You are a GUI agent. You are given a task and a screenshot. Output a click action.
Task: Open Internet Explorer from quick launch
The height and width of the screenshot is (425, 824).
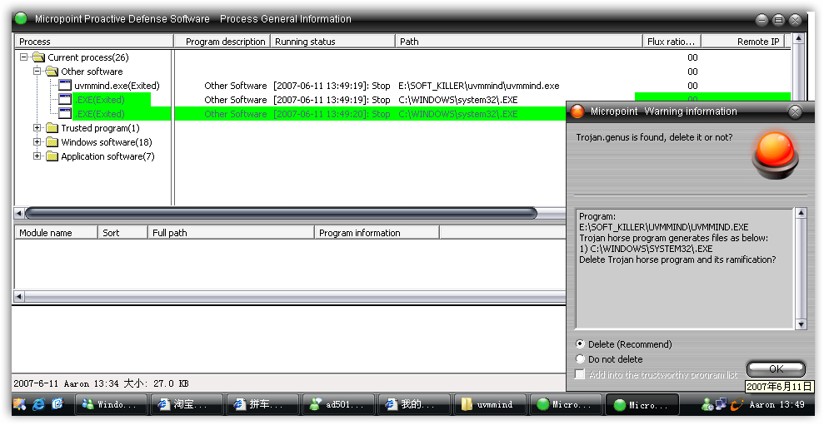click(x=39, y=404)
